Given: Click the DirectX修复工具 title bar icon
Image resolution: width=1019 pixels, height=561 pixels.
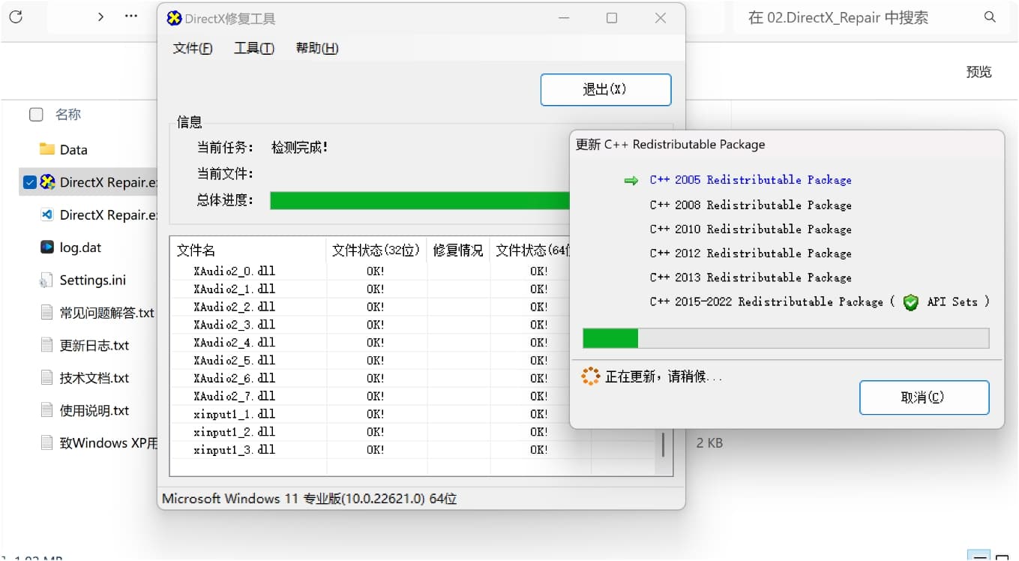Looking at the screenshot, I should click(173, 18).
